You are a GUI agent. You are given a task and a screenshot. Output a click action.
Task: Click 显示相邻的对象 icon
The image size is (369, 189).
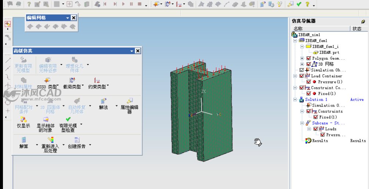(x=46, y=119)
